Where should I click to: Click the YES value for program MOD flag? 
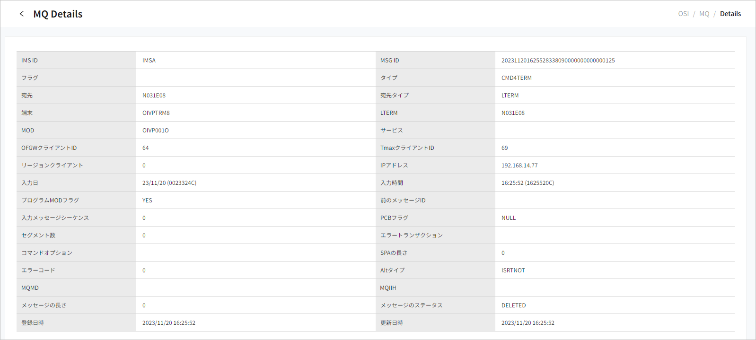tap(147, 201)
